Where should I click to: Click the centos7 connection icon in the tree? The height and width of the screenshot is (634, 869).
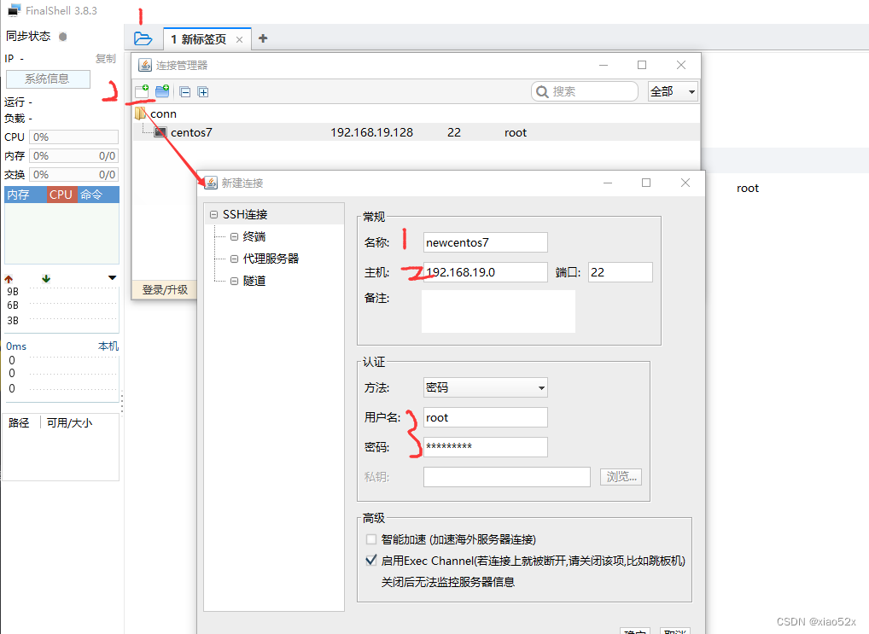click(161, 132)
